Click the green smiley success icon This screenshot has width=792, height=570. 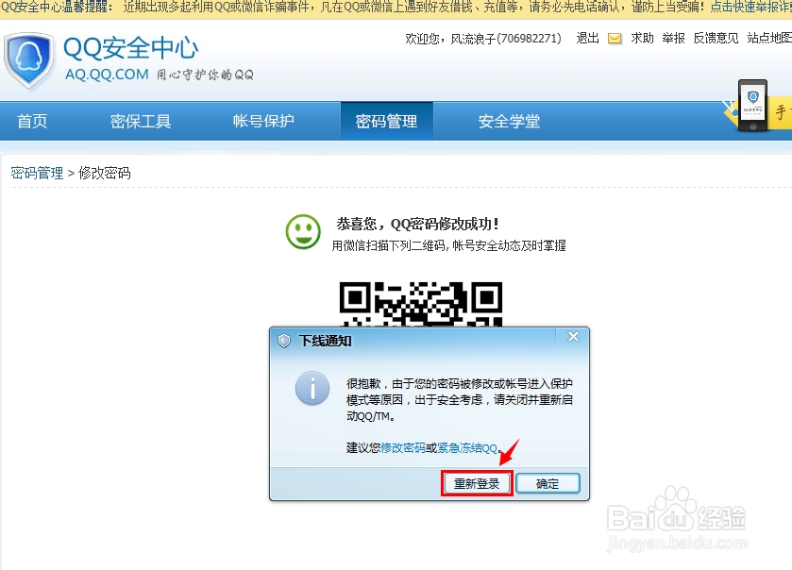tap(303, 232)
